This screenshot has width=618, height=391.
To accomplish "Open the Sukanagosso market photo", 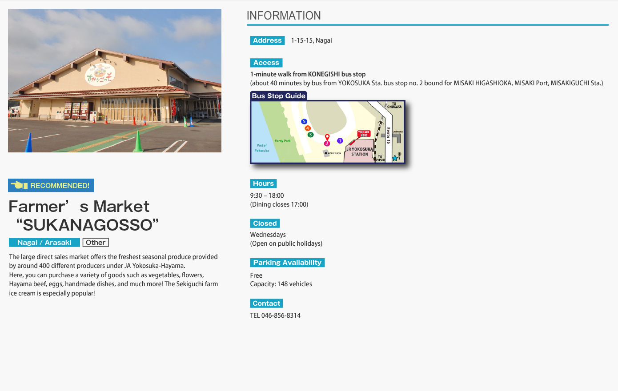I will tap(115, 81).
